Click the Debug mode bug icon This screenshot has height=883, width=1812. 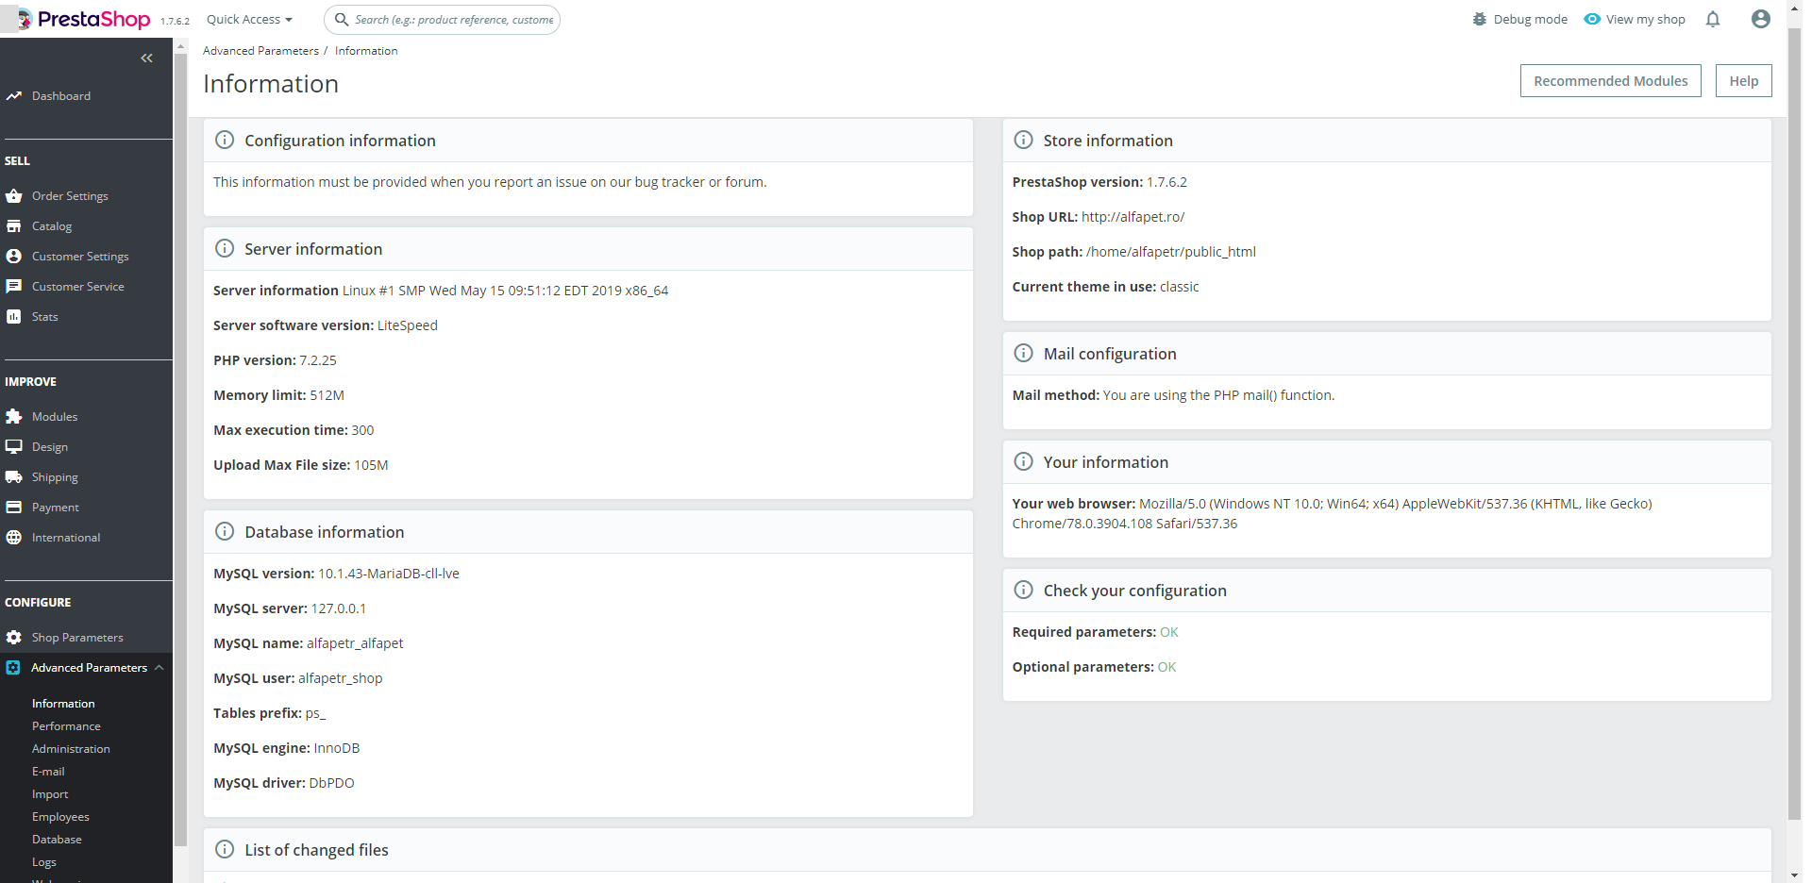coord(1479,20)
